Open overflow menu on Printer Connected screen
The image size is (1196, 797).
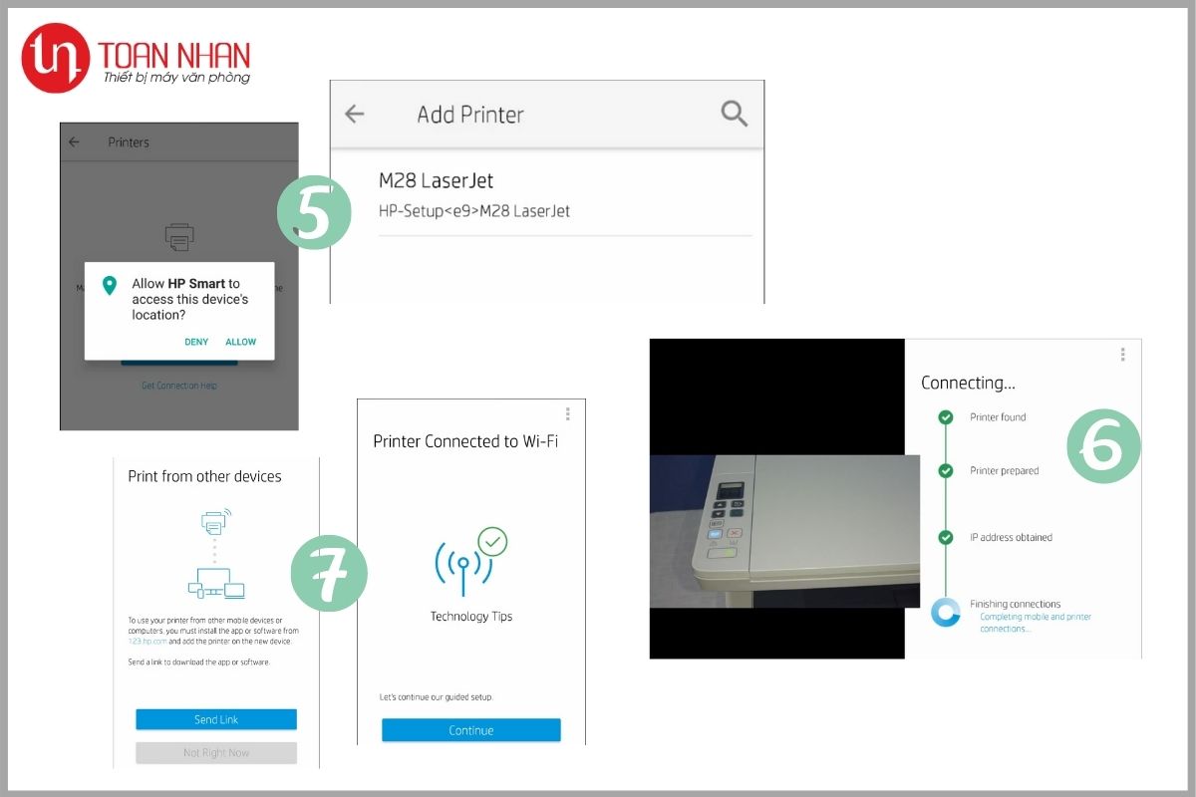(x=568, y=413)
